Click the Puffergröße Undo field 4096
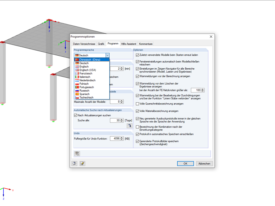Viewport: 275px width, 206px height. click(x=115, y=138)
